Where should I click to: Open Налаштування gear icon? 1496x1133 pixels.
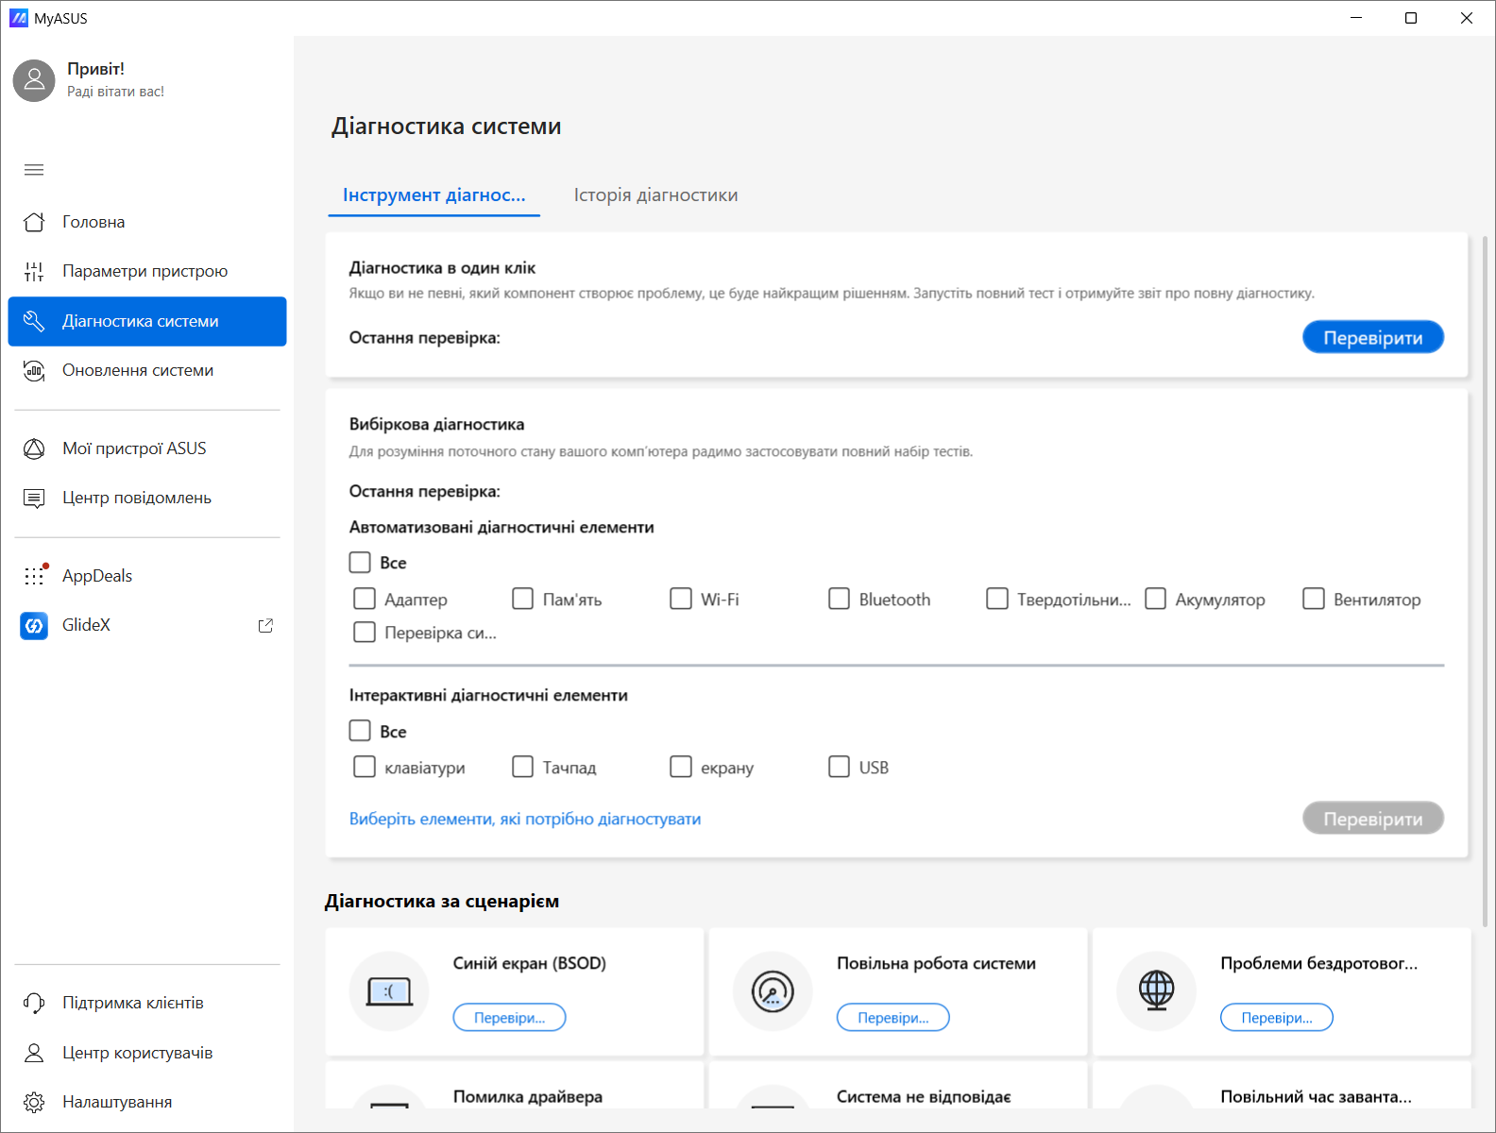click(34, 1102)
